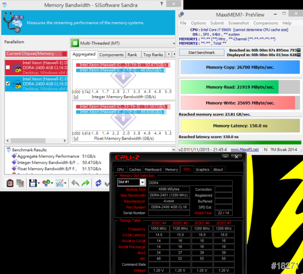Check the red Intel Xeon DDR4-2400 entry checkbox

coord(8,67)
